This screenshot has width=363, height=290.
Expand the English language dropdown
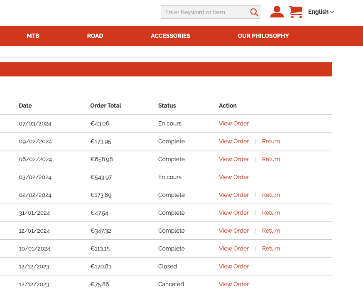pyautogui.click(x=321, y=12)
